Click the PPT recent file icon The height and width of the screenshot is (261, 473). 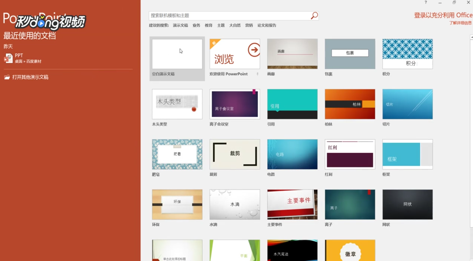[8, 58]
